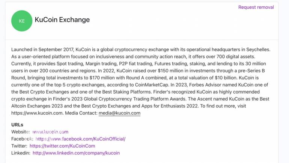
Task: Open the LinkedIn company/kucoin link
Action: (76, 153)
